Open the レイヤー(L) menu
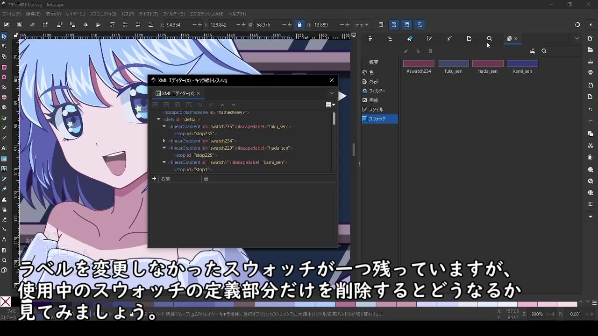Image resolution: width=598 pixels, height=336 pixels. (x=75, y=14)
